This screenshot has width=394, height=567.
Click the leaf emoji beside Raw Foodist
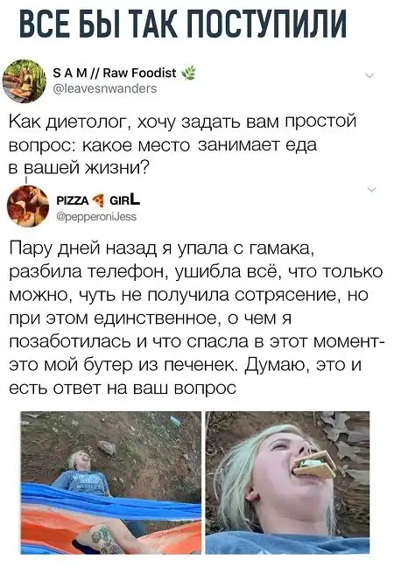click(x=188, y=73)
